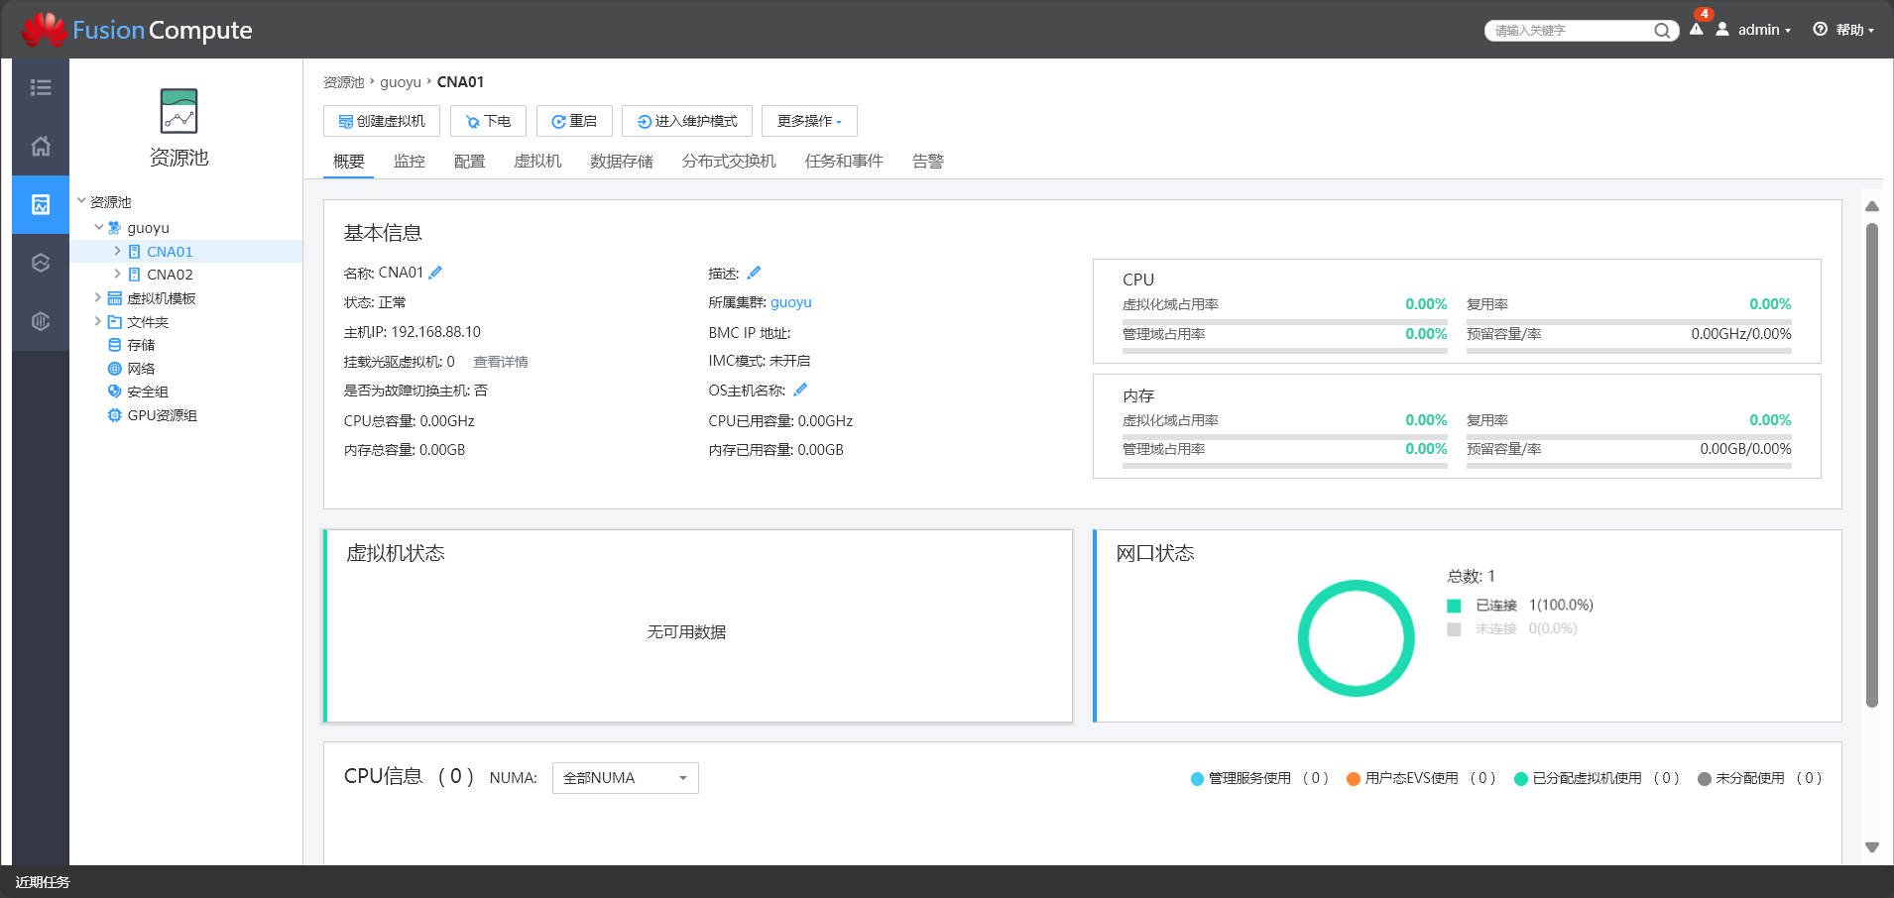Viewport: 1894px width, 898px height.
Task: Open the 近期任务 bottom panel
Action: [43, 882]
